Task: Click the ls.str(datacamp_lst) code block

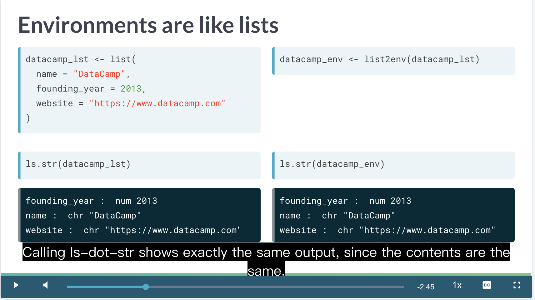Action: [x=139, y=165]
